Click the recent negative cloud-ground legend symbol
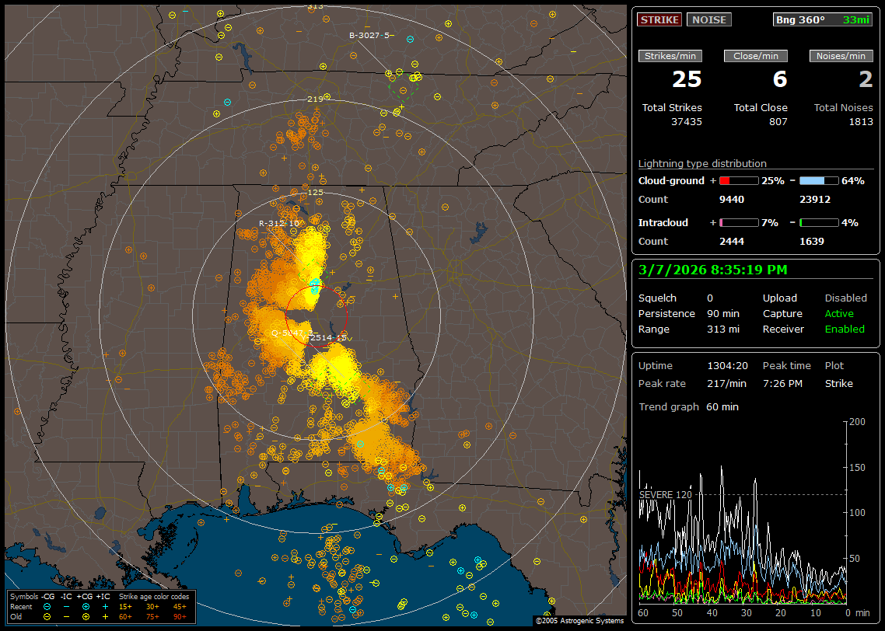The height and width of the screenshot is (631, 885). click(x=47, y=606)
